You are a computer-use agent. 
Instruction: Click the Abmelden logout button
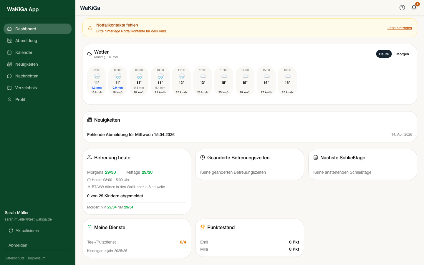coord(37,245)
